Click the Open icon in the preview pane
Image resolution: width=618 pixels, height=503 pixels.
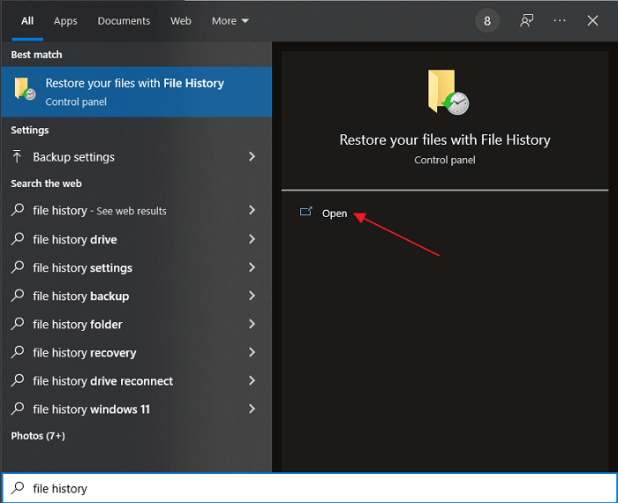coord(306,213)
